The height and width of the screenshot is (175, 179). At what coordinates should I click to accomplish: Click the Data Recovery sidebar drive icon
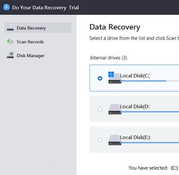(x=10, y=28)
